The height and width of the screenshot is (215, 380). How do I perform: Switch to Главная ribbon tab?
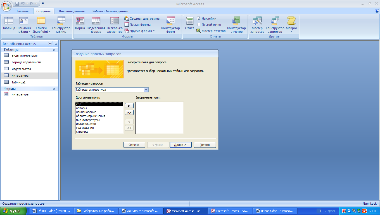[x=23, y=11]
